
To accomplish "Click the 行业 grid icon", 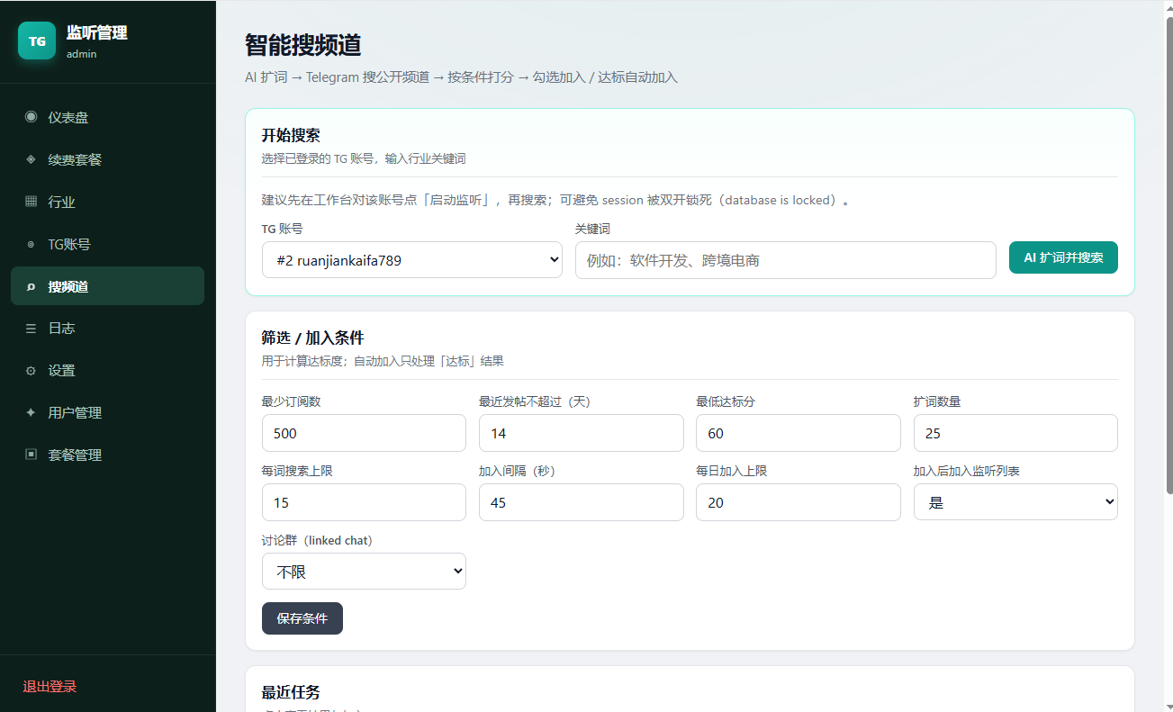I will coord(32,202).
